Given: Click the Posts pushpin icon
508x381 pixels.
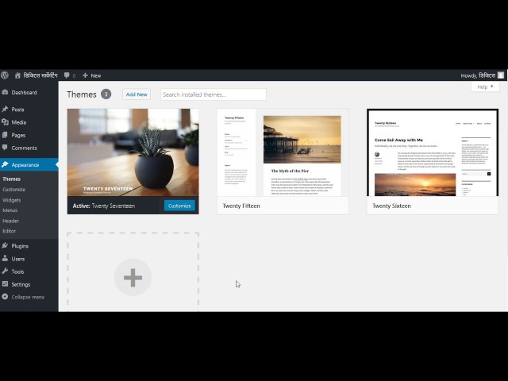Looking at the screenshot, I should tap(5, 110).
